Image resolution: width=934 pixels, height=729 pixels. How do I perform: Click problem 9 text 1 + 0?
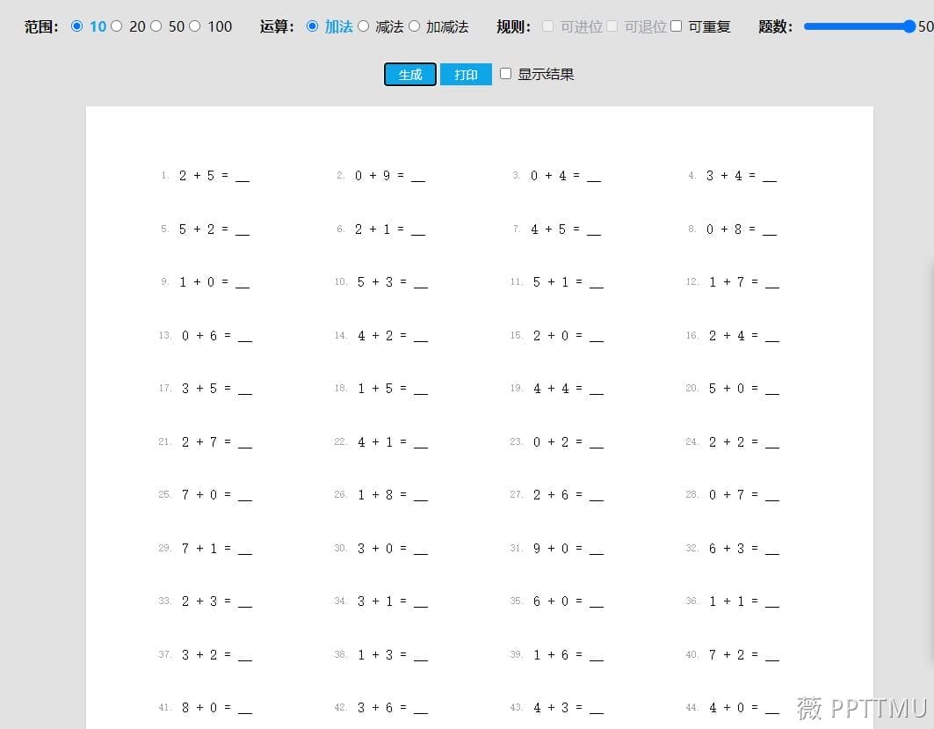tap(197, 282)
